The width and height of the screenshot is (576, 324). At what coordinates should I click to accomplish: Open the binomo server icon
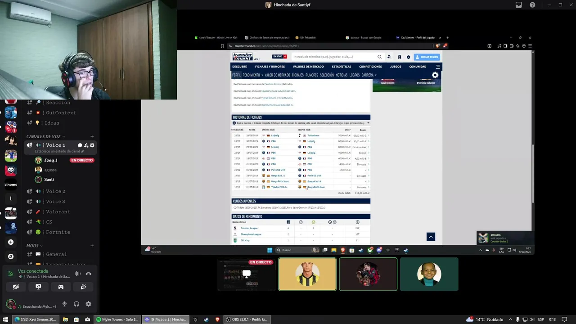[x=11, y=184]
